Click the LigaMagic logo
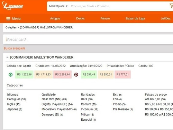 click(12, 6)
